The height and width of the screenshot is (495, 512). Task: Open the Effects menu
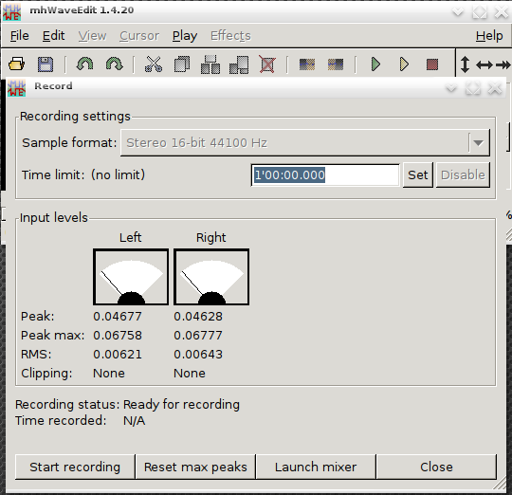tap(230, 36)
